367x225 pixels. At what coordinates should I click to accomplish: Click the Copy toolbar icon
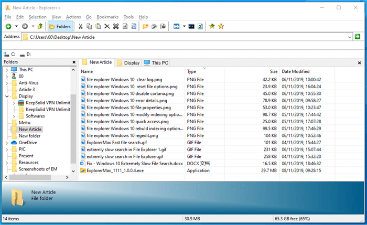[89, 26]
